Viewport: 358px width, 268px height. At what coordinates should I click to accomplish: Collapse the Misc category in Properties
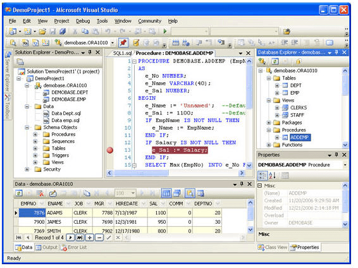click(260, 186)
